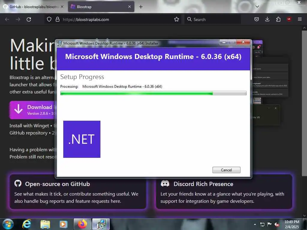Open Windows Explorer from the taskbar

pyautogui.click(x=45, y=224)
